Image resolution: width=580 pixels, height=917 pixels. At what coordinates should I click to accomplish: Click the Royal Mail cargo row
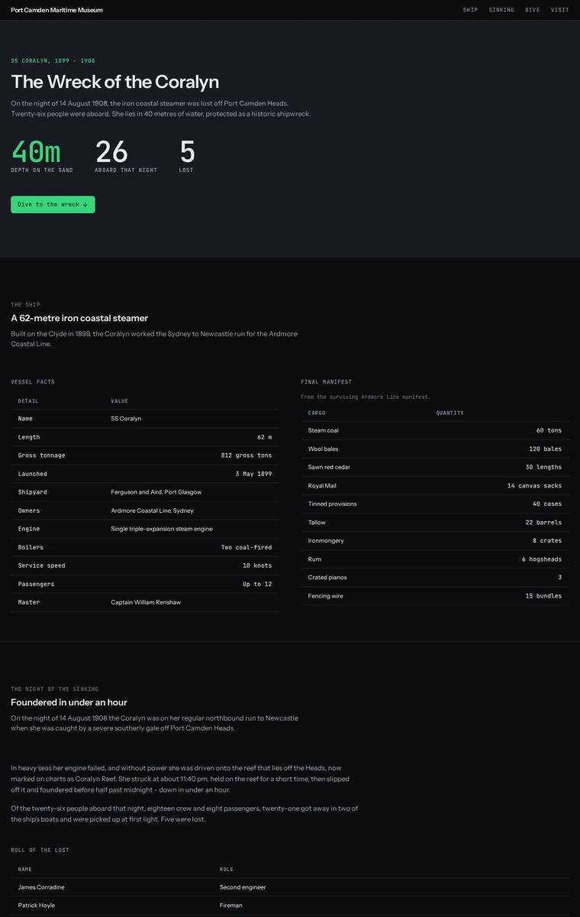(435, 485)
